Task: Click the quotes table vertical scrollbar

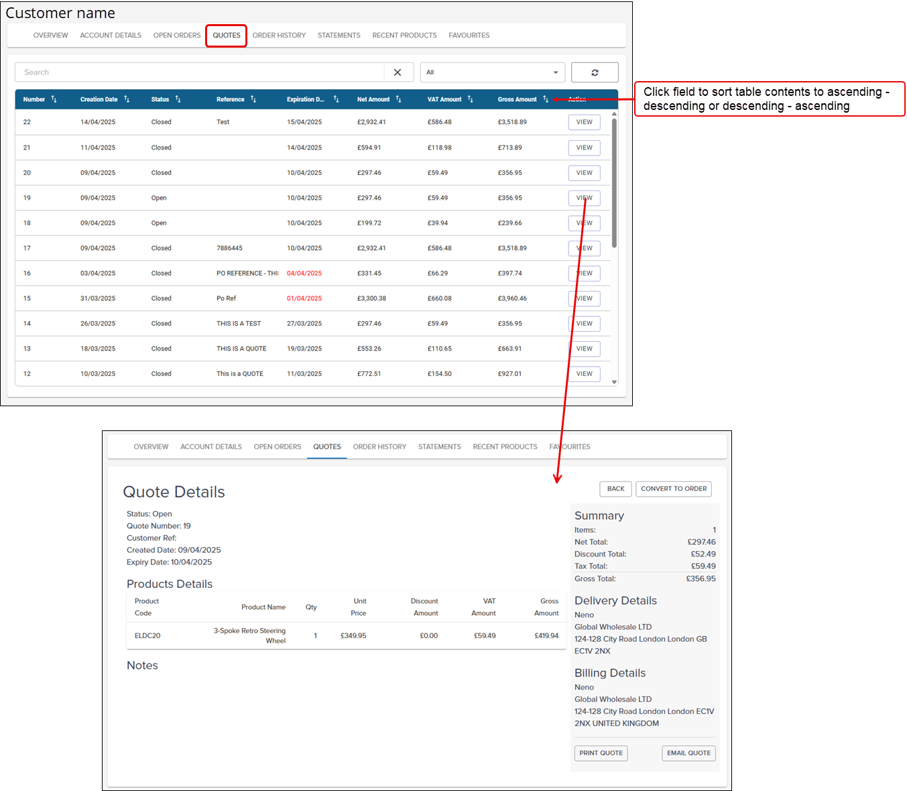Action: pyautogui.click(x=614, y=183)
